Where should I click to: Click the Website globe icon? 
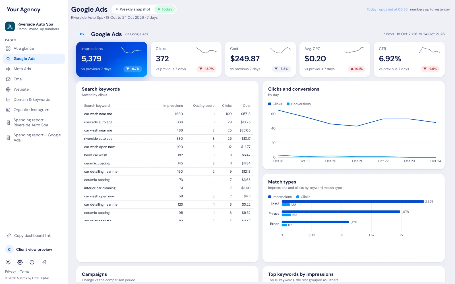tap(8, 89)
